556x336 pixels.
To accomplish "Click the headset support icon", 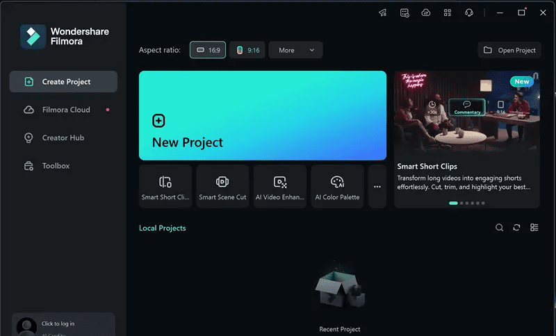I will [x=468, y=12].
